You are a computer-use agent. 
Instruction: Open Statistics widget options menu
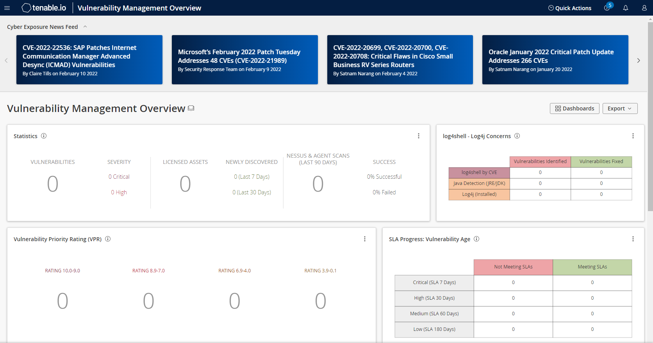tap(419, 136)
